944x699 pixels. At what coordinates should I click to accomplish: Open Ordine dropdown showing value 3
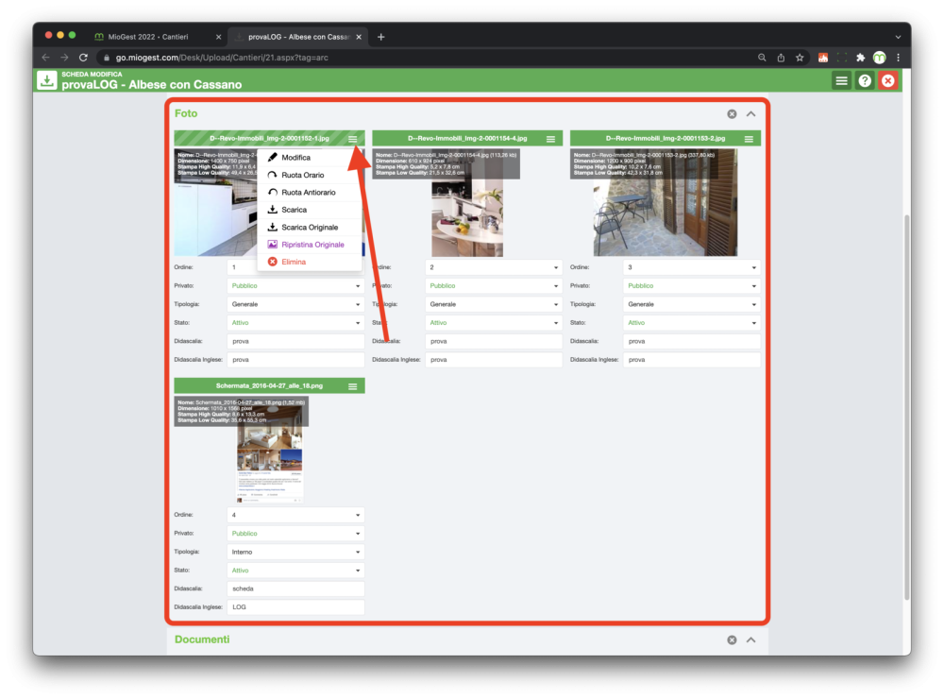coord(691,267)
